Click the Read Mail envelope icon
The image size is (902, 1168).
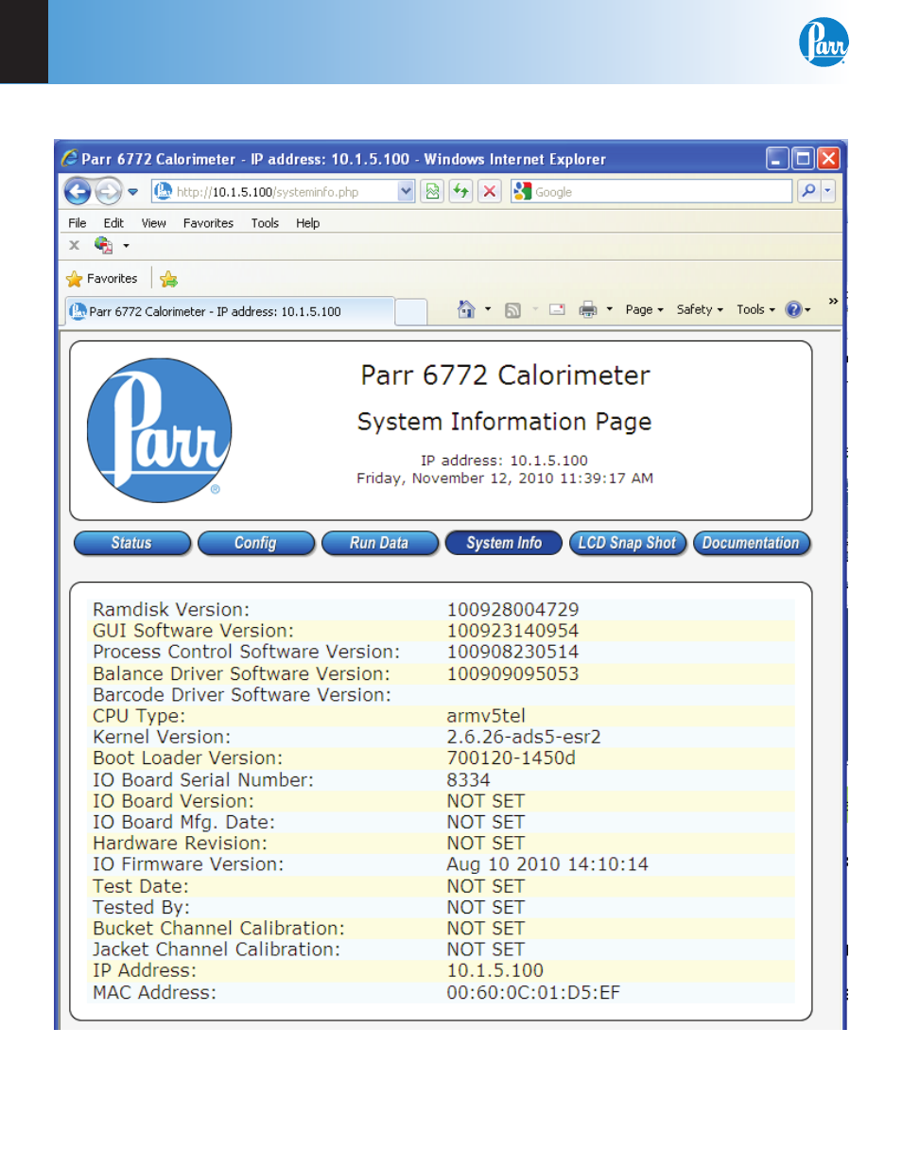tap(557, 309)
